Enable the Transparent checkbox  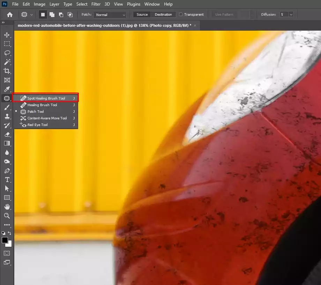click(181, 15)
